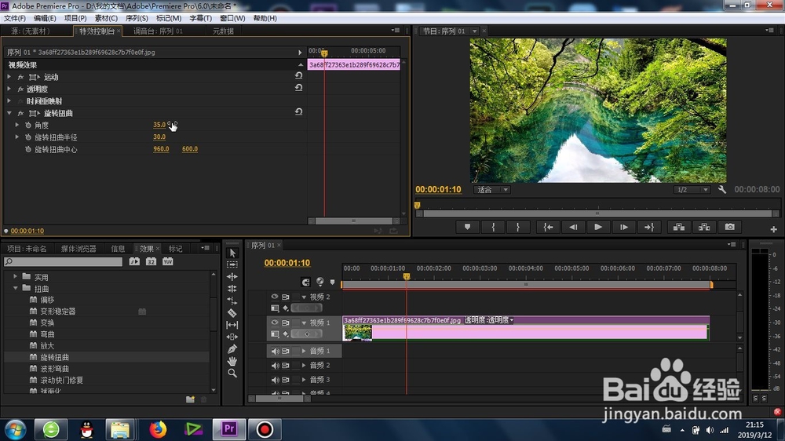Click the Mark Out button
The height and width of the screenshot is (441, 785).
517,228
